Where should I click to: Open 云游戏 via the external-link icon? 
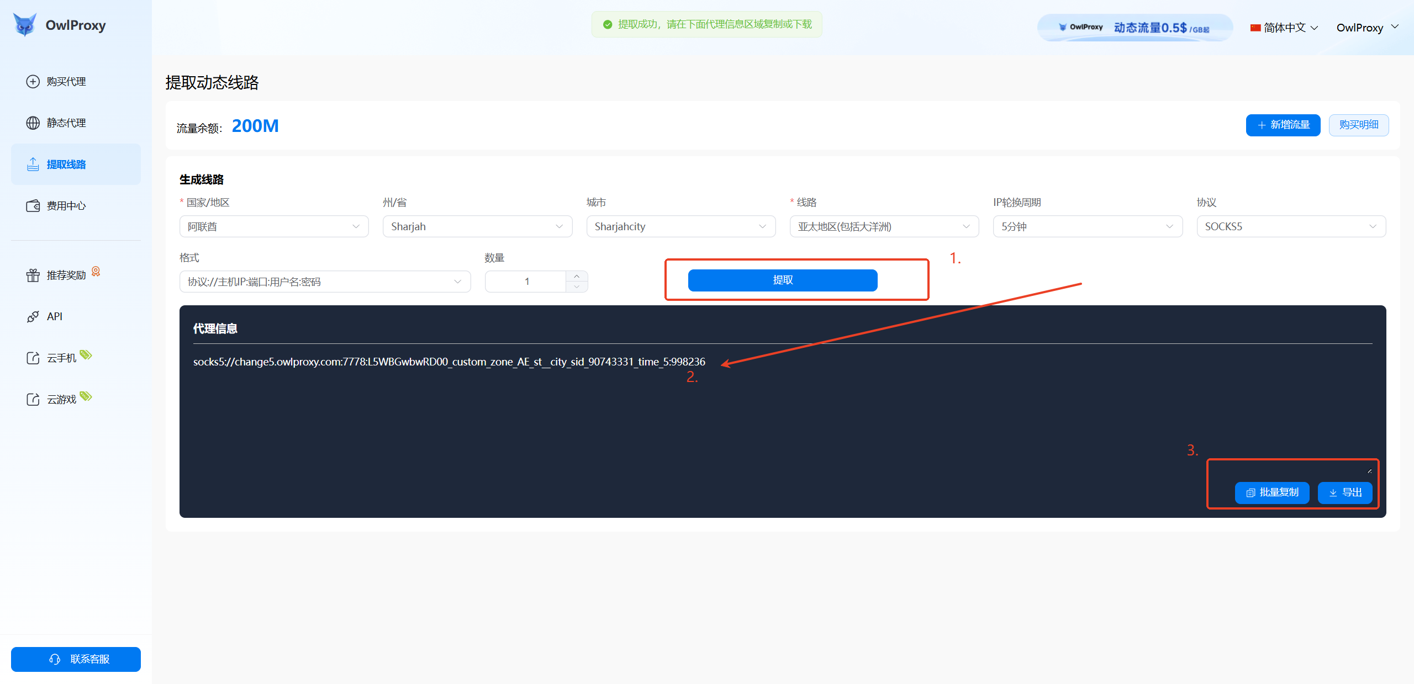tap(33, 399)
